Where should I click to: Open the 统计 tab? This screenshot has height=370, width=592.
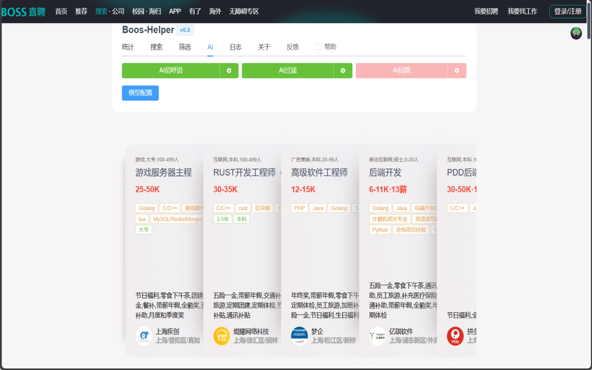click(x=128, y=47)
